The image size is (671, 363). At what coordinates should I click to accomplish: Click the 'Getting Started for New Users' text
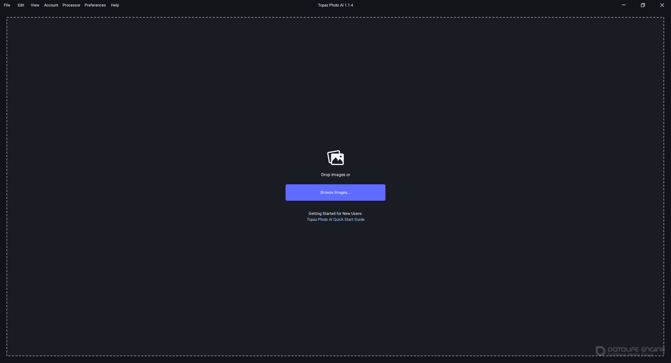click(x=335, y=214)
